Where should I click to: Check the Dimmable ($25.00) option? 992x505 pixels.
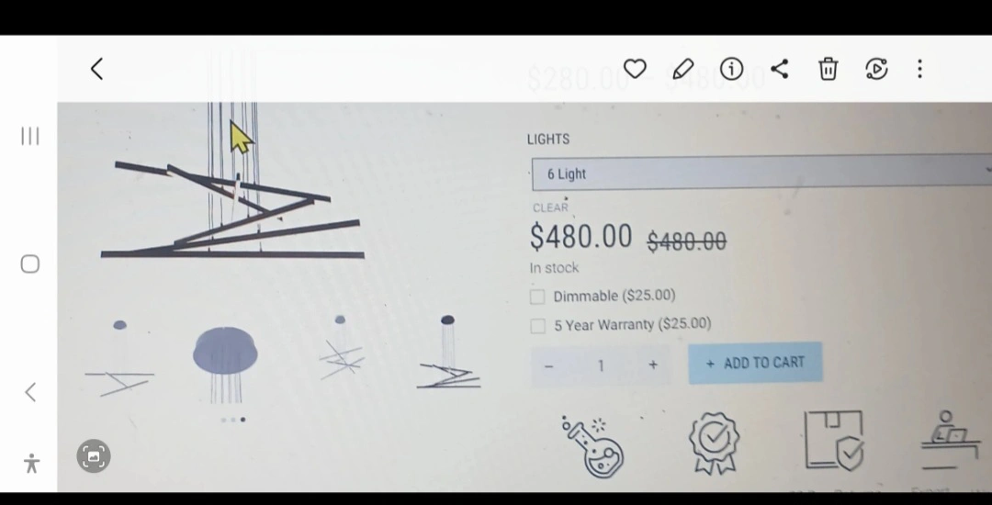point(537,297)
